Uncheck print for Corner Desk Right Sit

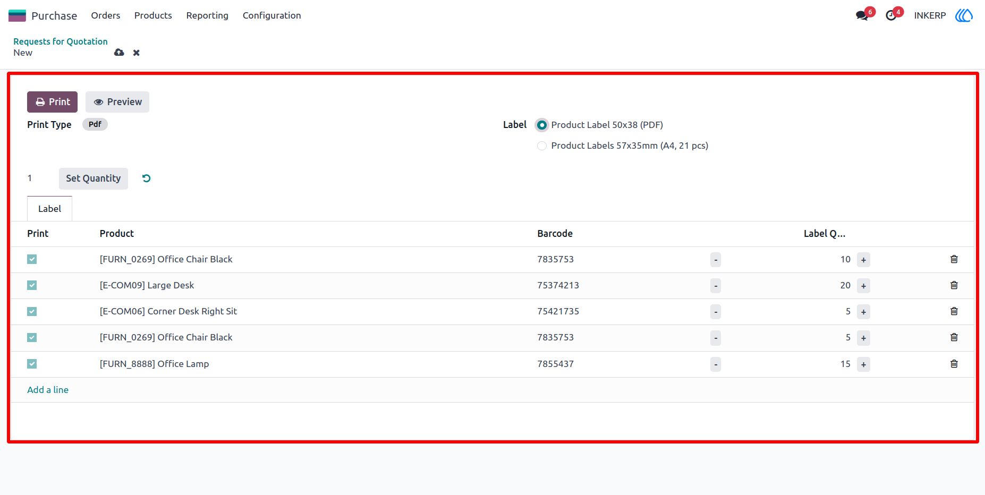click(x=32, y=311)
